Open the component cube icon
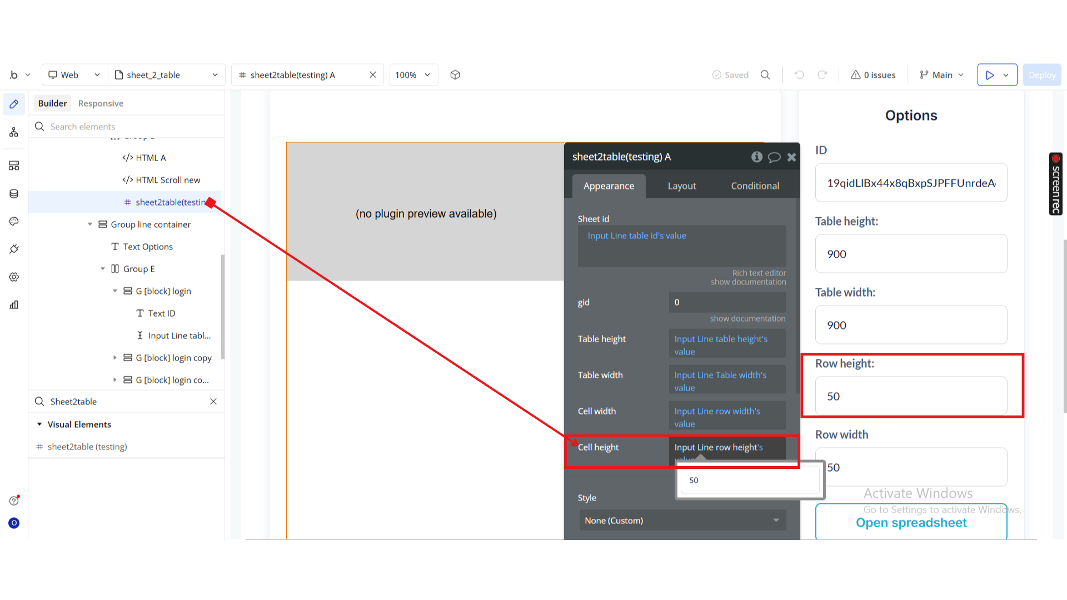This screenshot has width=1067, height=600. (x=455, y=75)
